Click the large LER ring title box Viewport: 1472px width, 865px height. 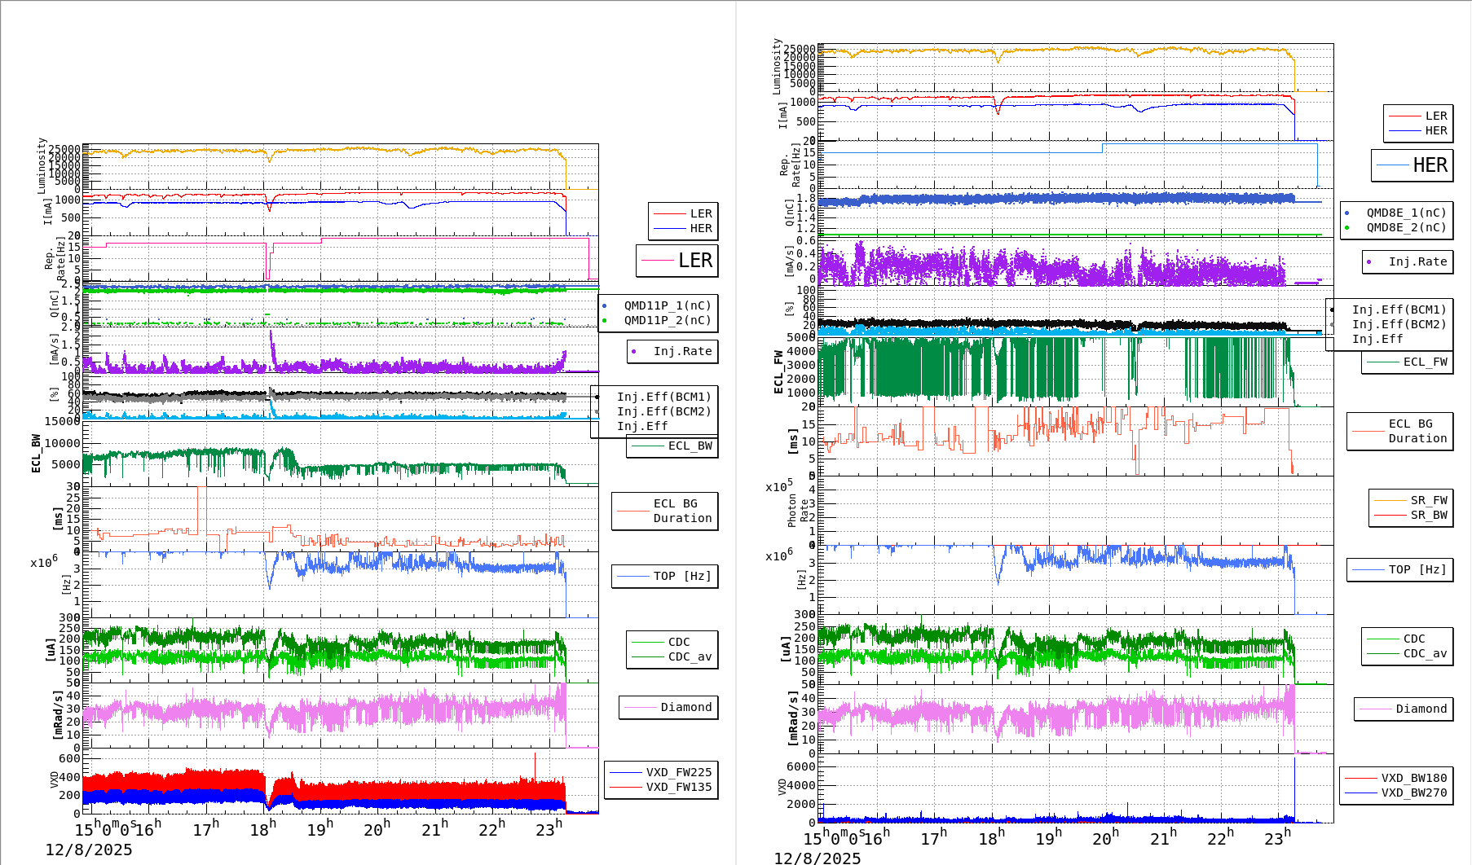click(677, 261)
